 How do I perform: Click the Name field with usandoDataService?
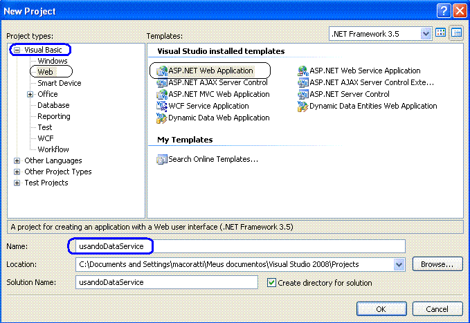(x=240, y=246)
